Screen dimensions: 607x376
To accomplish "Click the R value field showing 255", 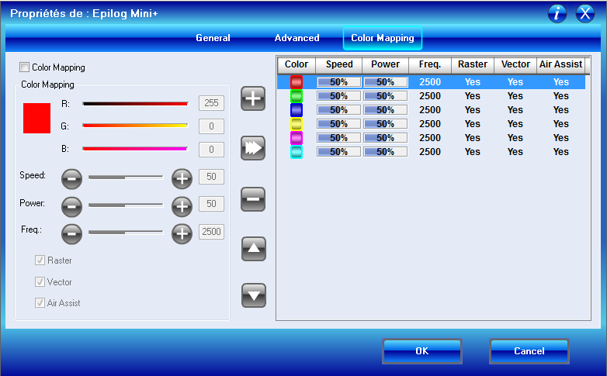I will [x=211, y=103].
